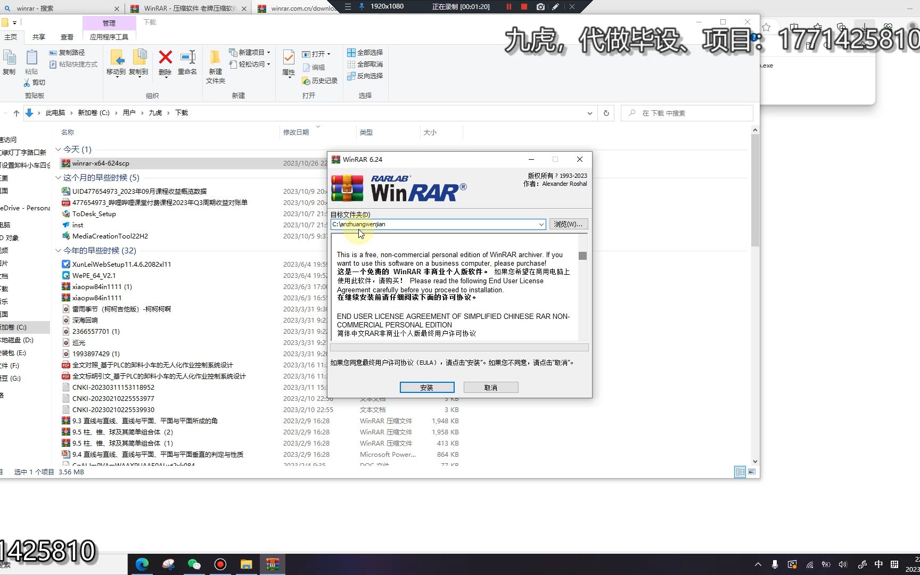Image resolution: width=920 pixels, height=575 pixels.
Task: Select the file MediaCreationTool22H2
Action: (110, 236)
